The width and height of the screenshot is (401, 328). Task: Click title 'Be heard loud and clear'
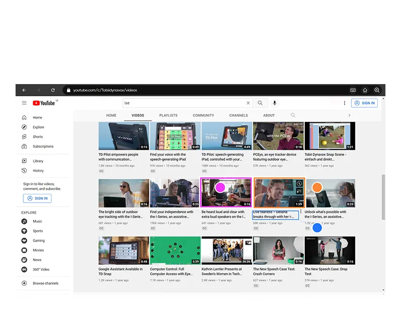point(224,214)
